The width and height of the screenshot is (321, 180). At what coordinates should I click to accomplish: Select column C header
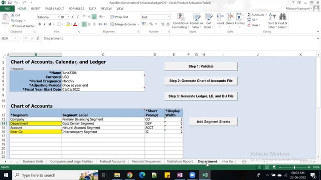pos(103,54)
